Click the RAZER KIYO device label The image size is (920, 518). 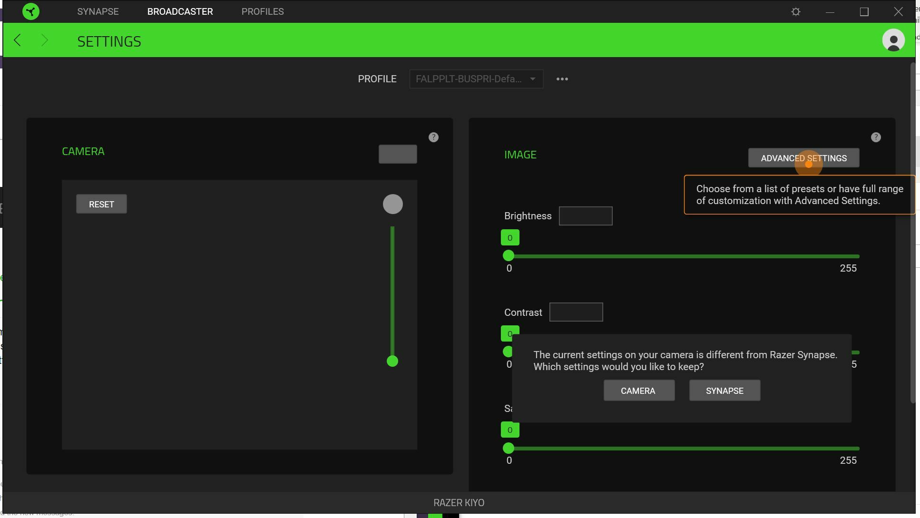click(459, 503)
